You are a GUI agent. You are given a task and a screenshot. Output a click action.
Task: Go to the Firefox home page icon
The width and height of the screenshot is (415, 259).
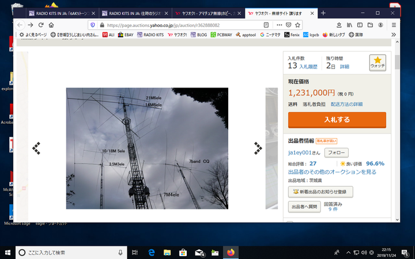(56, 25)
